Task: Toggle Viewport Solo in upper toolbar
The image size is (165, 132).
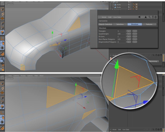Action: (2, 48)
